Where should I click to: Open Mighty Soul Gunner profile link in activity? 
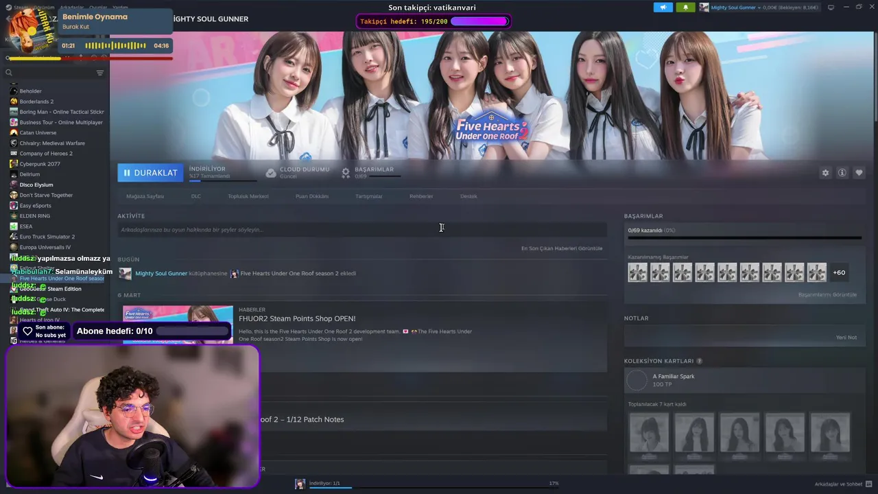(161, 273)
